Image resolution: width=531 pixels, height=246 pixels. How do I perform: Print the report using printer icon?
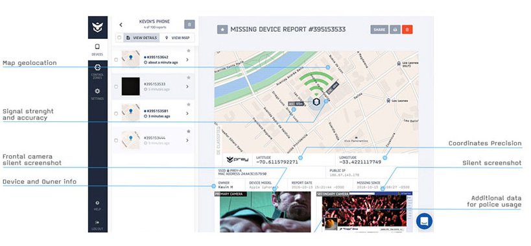point(395,29)
